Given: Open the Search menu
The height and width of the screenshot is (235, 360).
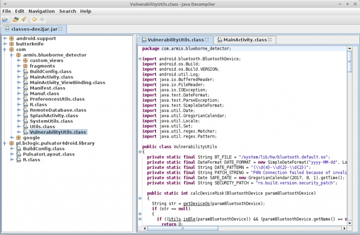Looking at the screenshot, I should coord(67,11).
